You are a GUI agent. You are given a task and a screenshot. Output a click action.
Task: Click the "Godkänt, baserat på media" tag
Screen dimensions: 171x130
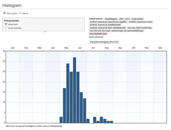pyautogui.click(x=140, y=22)
